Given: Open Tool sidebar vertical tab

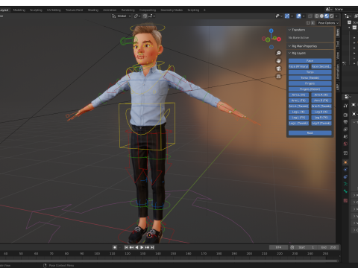Looking at the screenshot, I should click(338, 44).
